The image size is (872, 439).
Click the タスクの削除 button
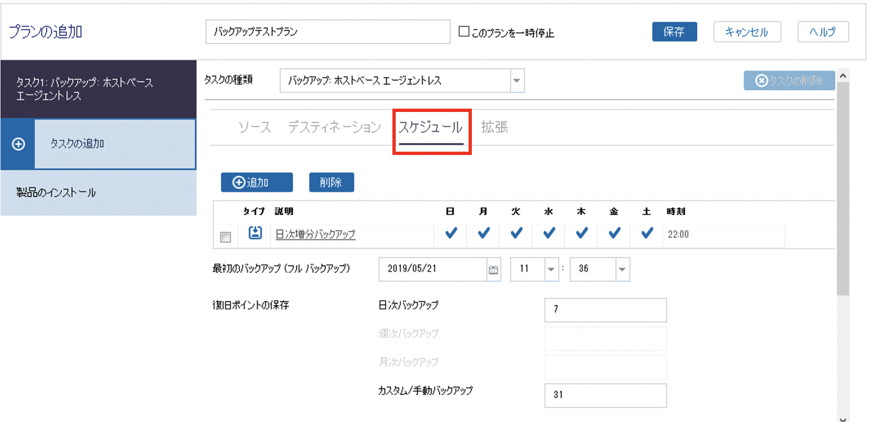coord(789,81)
